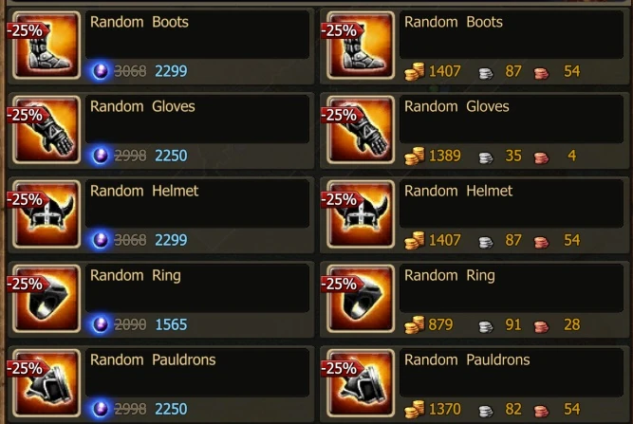633x424 pixels.
Task: Click the gold coin stack beside 879
Action: pos(415,324)
